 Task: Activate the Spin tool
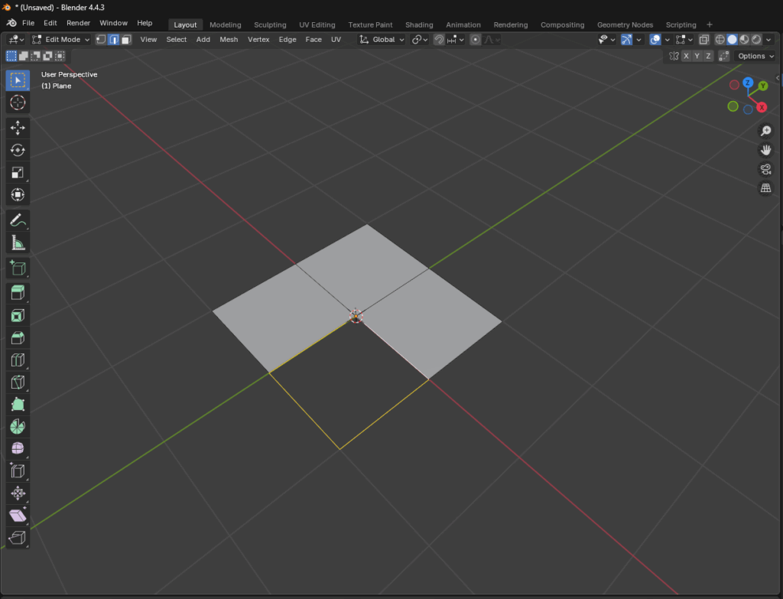(x=18, y=426)
